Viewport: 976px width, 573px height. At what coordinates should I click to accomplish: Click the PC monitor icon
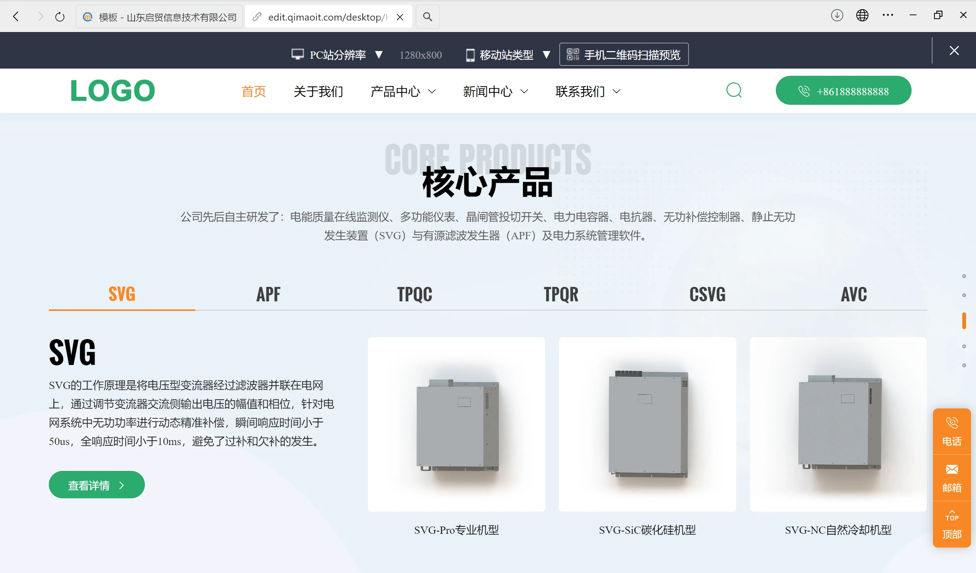pos(297,54)
